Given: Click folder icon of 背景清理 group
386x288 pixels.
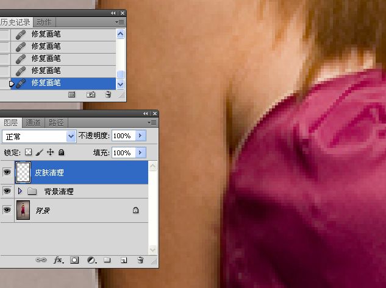Looking at the screenshot, I should pos(32,191).
